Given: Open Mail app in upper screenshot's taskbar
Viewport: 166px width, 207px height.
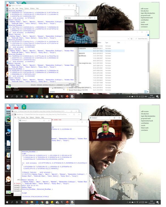Looking at the screenshot, I should click(57, 97).
